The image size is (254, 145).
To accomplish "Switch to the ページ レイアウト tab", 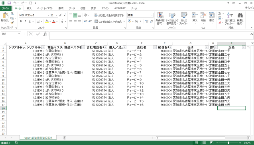I will (x=45, y=8).
